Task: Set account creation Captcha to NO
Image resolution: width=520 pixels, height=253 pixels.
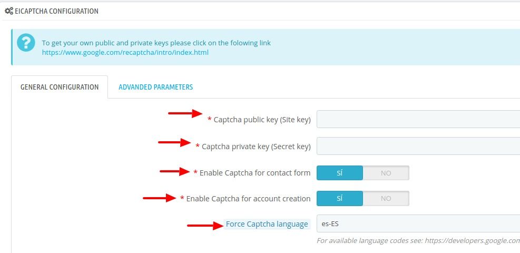Action: click(x=386, y=198)
